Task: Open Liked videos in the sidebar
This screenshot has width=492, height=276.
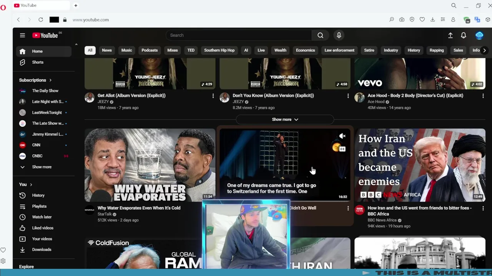Action: pos(44,228)
